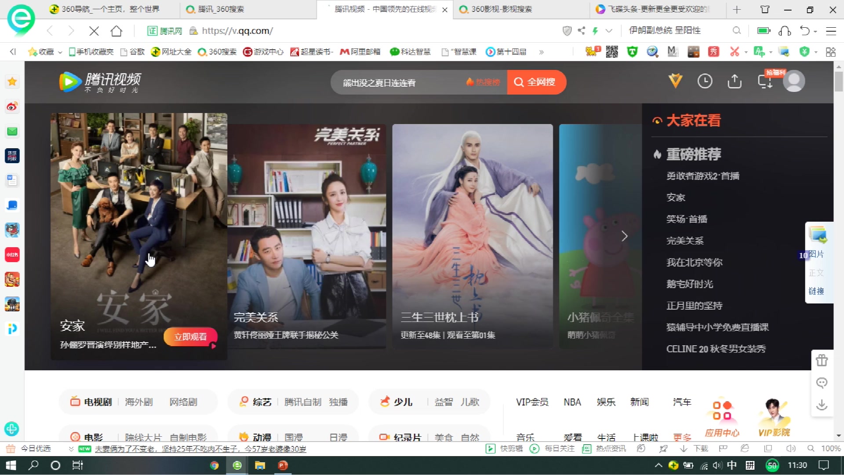The width and height of the screenshot is (844, 475).
Task: Open Weibo icon in sidebar
Action: (x=12, y=106)
